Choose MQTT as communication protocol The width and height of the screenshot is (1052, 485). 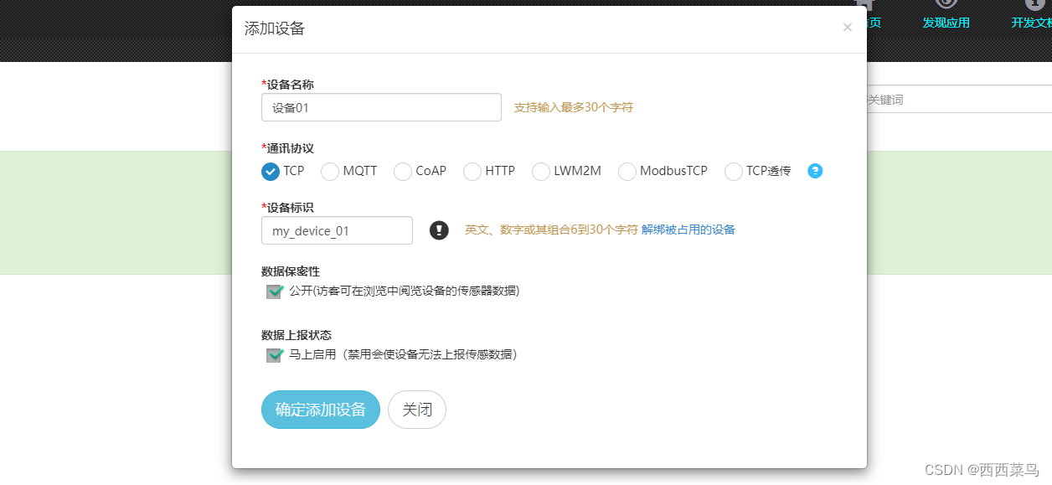pos(330,171)
